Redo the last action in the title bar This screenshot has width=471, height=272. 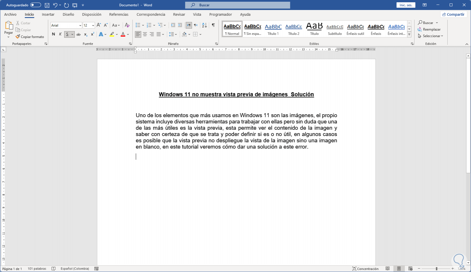67,5
